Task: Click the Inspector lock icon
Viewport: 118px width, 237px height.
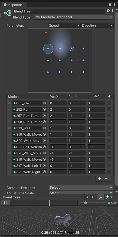Action: click(110, 5)
